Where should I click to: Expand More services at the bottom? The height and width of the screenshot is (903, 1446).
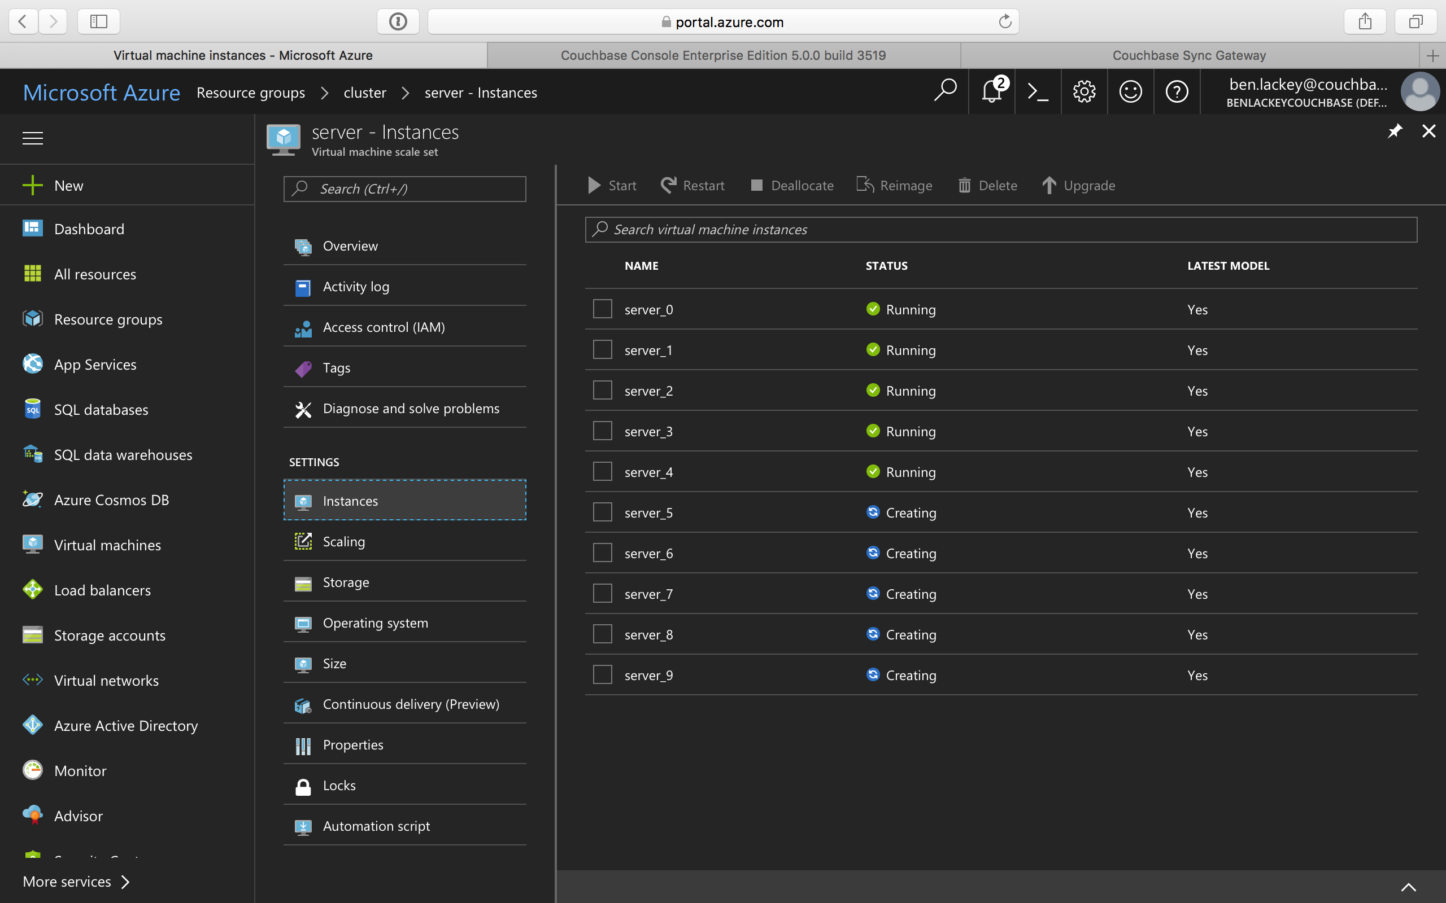point(67,881)
